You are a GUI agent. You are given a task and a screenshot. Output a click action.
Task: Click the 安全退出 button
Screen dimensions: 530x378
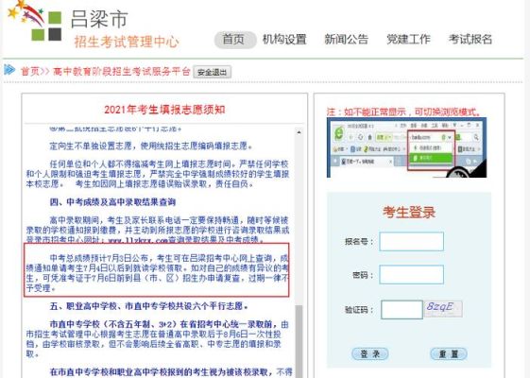[212, 72]
